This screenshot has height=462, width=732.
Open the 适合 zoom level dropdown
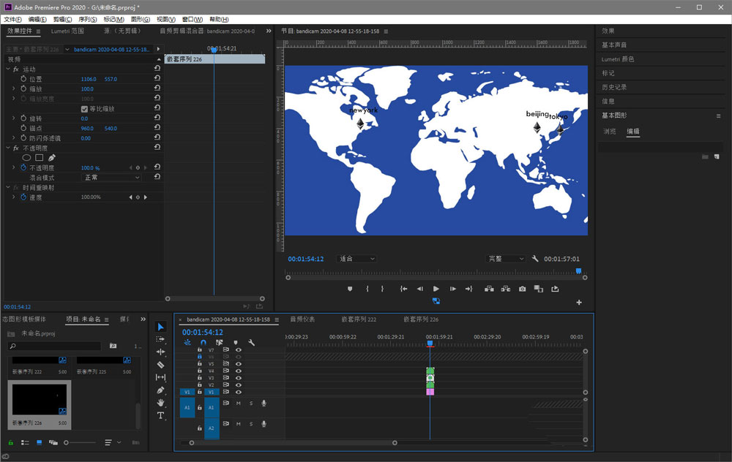[x=356, y=259]
